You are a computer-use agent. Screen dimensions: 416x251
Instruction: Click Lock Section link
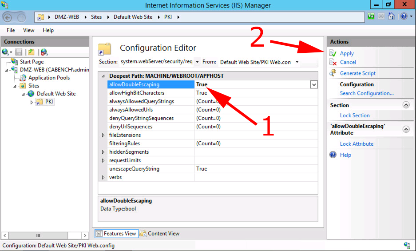point(355,115)
